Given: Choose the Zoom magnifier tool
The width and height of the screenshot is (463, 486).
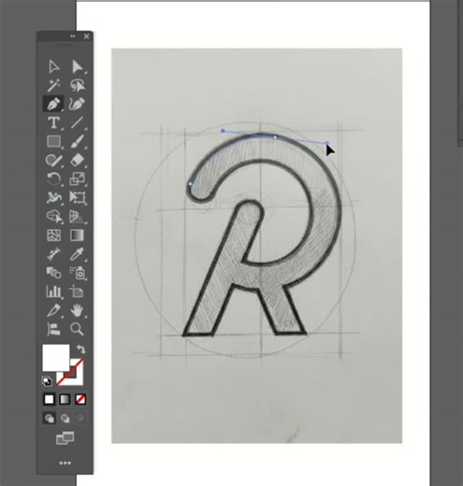Looking at the screenshot, I should pyautogui.click(x=77, y=329).
